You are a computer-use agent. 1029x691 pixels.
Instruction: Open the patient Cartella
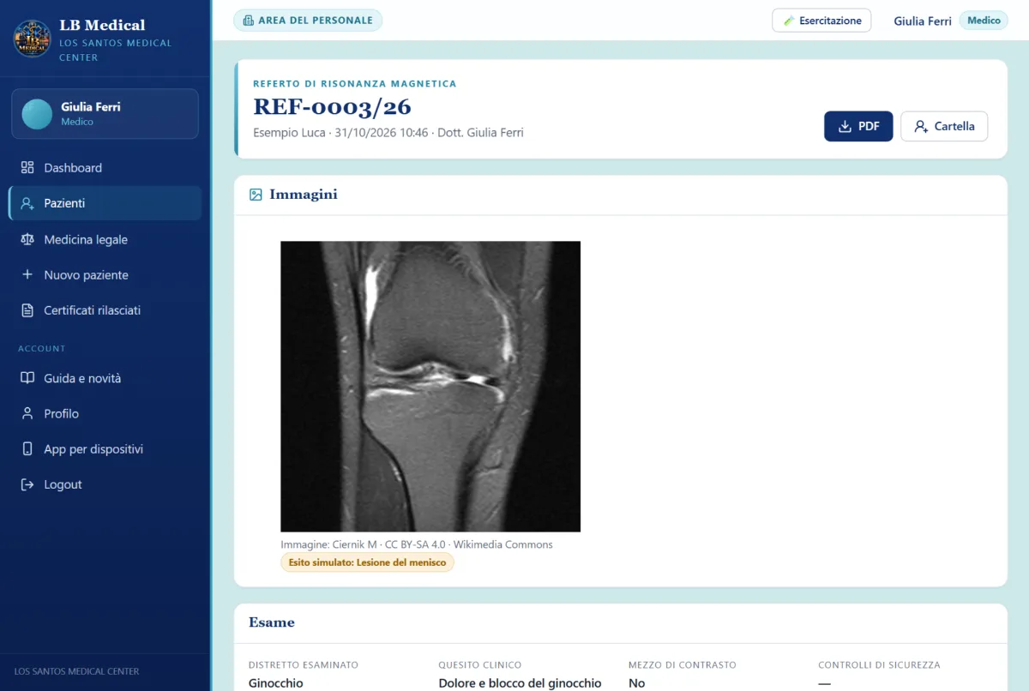(x=944, y=126)
